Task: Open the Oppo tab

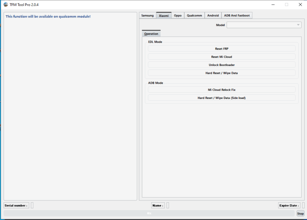Action: point(178,16)
